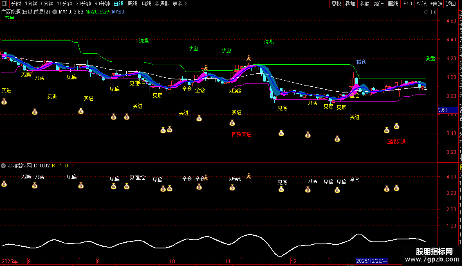This screenshot has height=266, width=462.
Task: Select the 日线 daily tab
Action: point(119,4)
